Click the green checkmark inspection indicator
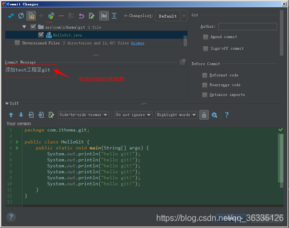The height and width of the screenshot is (228, 289). click(x=281, y=130)
